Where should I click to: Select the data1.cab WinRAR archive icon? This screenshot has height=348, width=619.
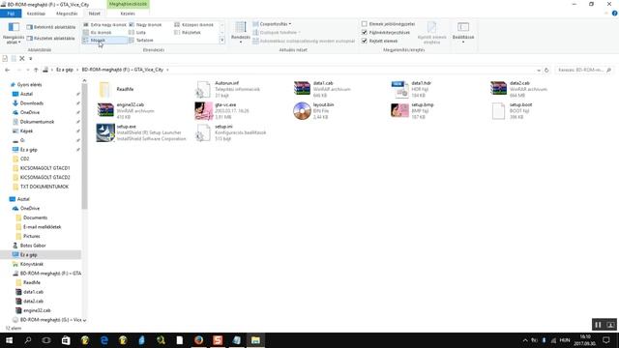(x=302, y=88)
